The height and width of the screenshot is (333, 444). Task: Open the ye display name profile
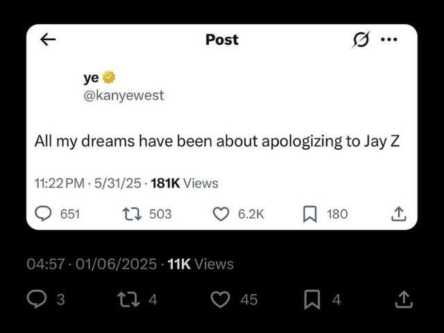91,78
